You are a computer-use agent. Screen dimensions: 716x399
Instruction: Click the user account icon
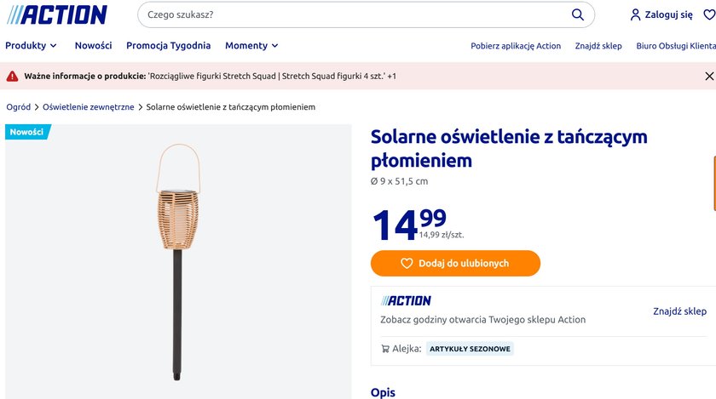click(x=635, y=14)
